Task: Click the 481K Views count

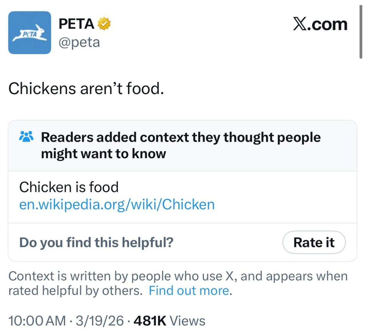Action: [150, 321]
